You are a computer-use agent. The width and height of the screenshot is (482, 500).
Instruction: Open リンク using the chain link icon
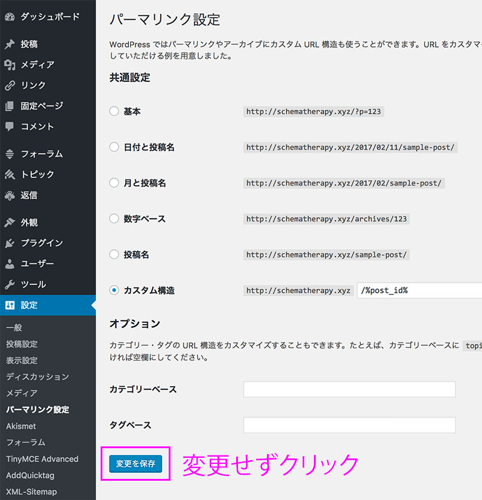11,85
